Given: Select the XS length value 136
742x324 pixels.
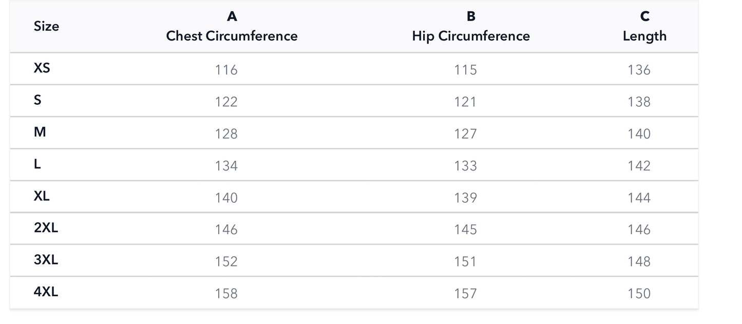Looking at the screenshot, I should pyautogui.click(x=639, y=70).
